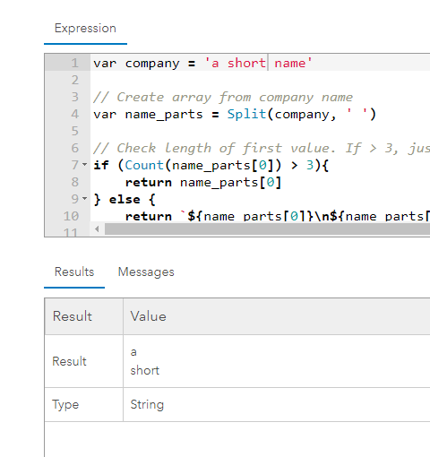
Task: Click the 'Create array from company name' comment
Action: [223, 97]
